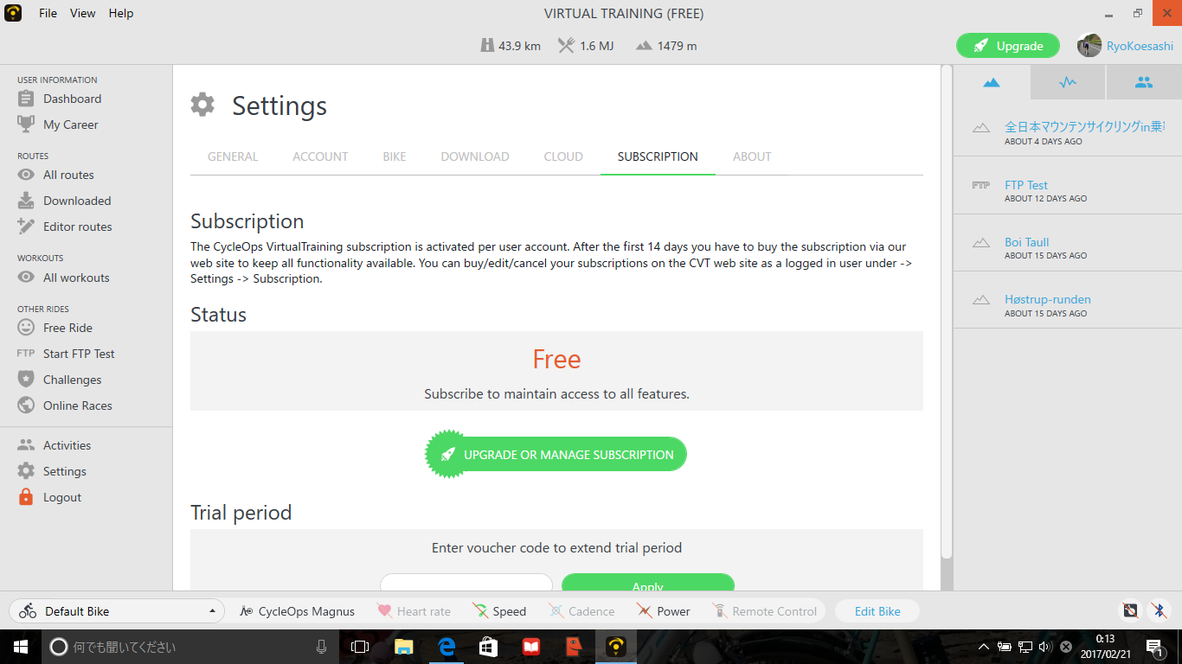This screenshot has width=1182, height=664.
Task: Click the Challenges shield icon
Action: (26, 380)
